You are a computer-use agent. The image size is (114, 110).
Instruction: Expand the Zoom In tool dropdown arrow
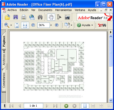[x=11, y=25]
